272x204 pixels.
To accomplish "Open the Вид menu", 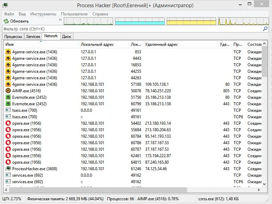I will 22,14.
